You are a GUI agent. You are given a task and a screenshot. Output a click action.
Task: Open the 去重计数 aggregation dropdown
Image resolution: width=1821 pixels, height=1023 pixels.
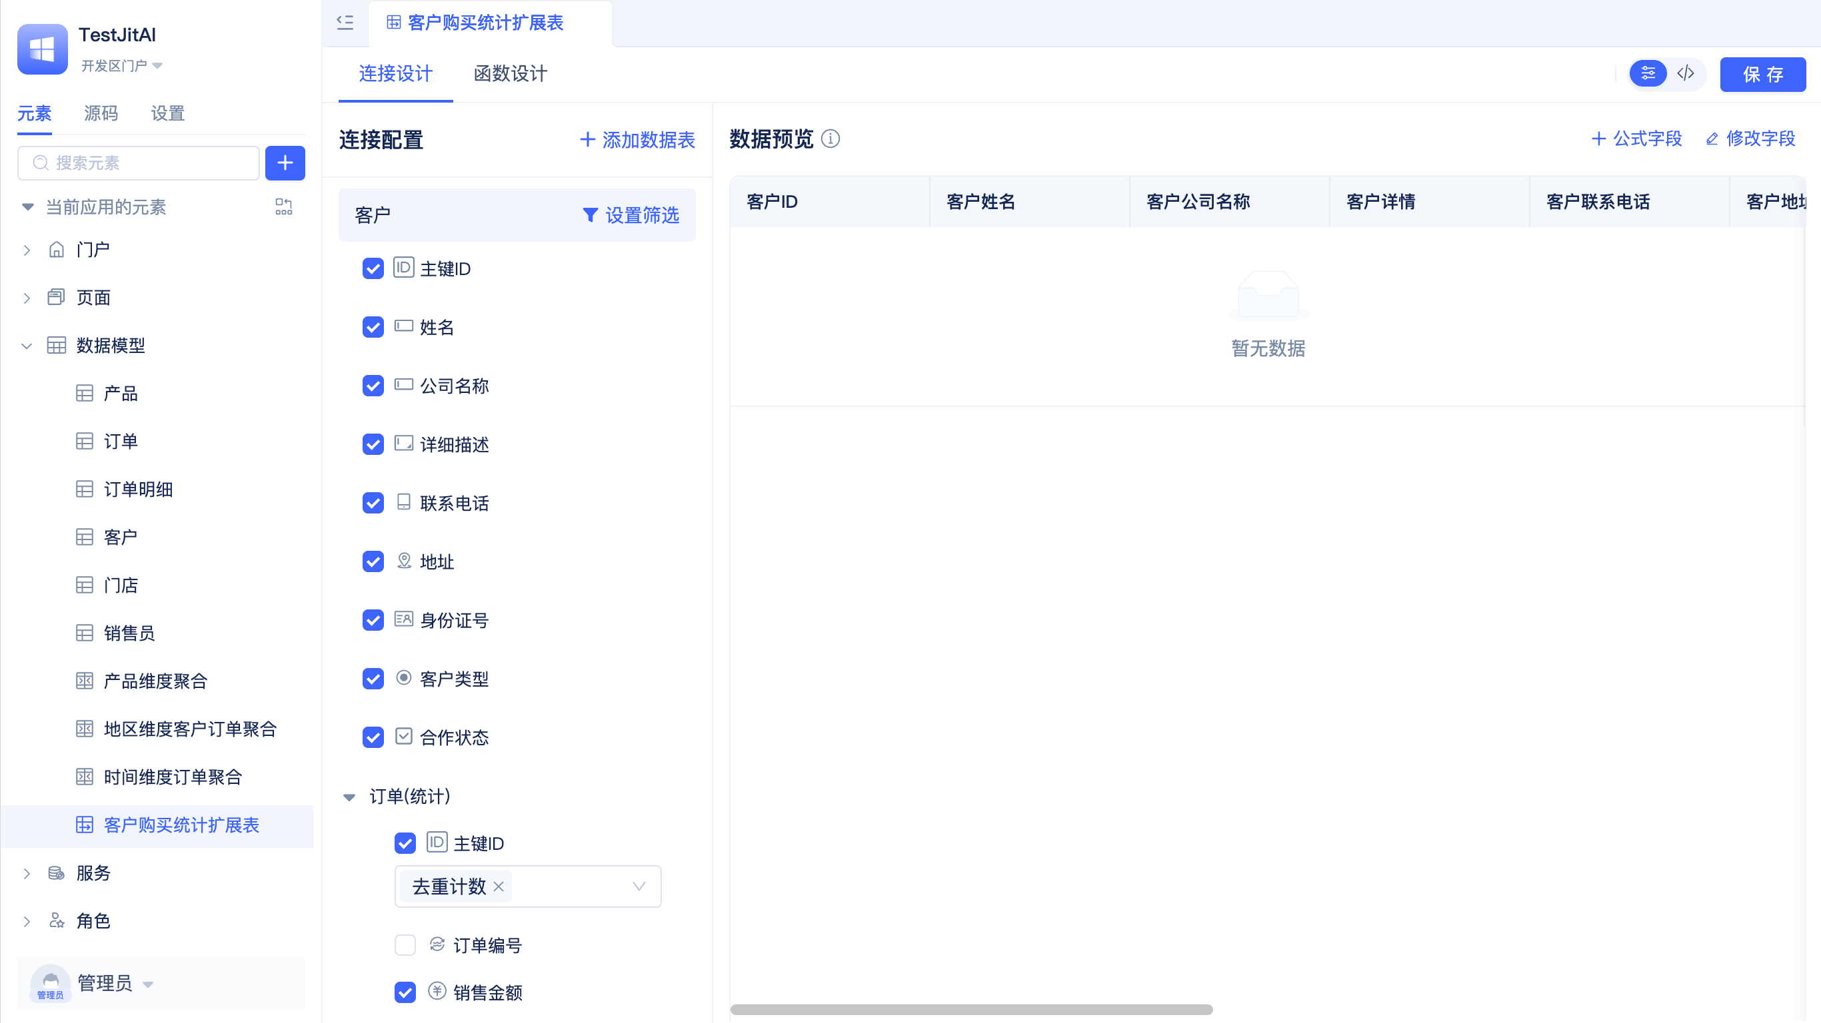point(528,886)
